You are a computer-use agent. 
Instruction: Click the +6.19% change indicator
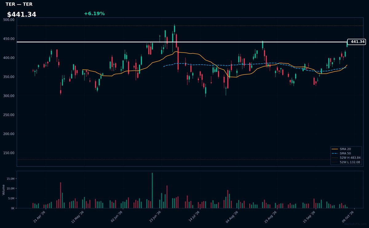tap(94, 14)
